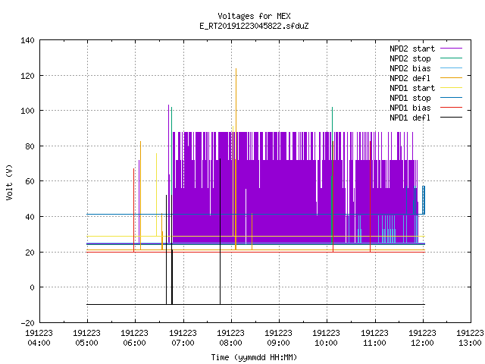Click the 191223 04:00 time tick label

click(39, 338)
